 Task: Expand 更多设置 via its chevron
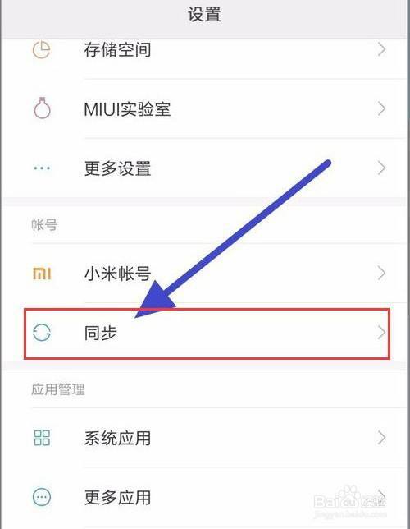pyautogui.click(x=381, y=168)
